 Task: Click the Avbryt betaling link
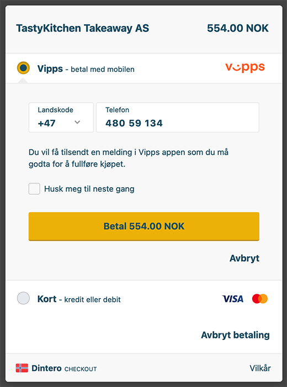pos(235,335)
